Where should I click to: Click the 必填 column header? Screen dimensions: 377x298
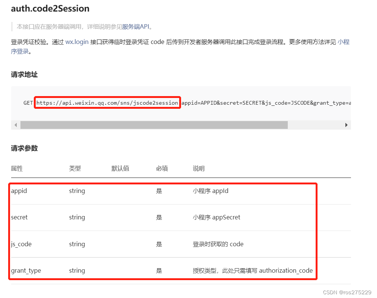tap(162, 168)
